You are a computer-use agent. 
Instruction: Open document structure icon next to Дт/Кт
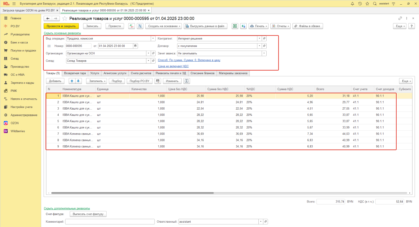(x=140, y=26)
